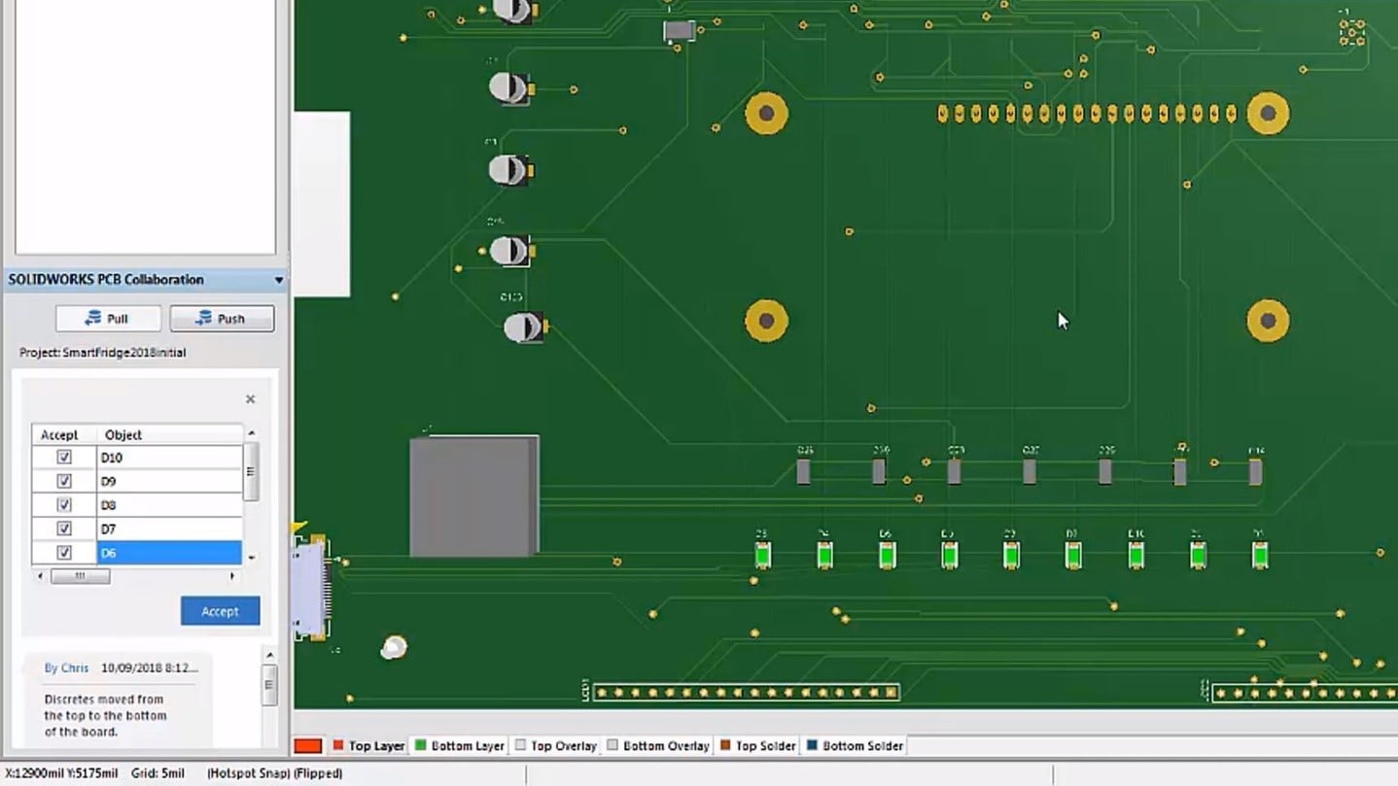
Task: Click the sync icon on the Push button
Action: (205, 319)
